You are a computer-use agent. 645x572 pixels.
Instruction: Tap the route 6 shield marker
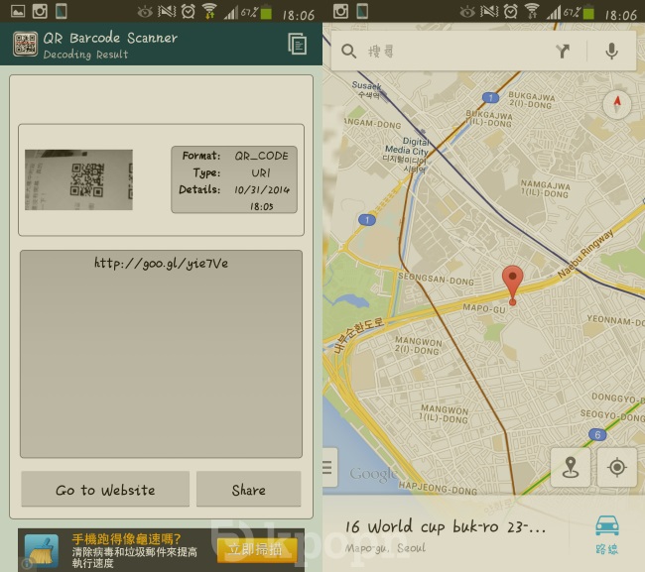(x=597, y=435)
